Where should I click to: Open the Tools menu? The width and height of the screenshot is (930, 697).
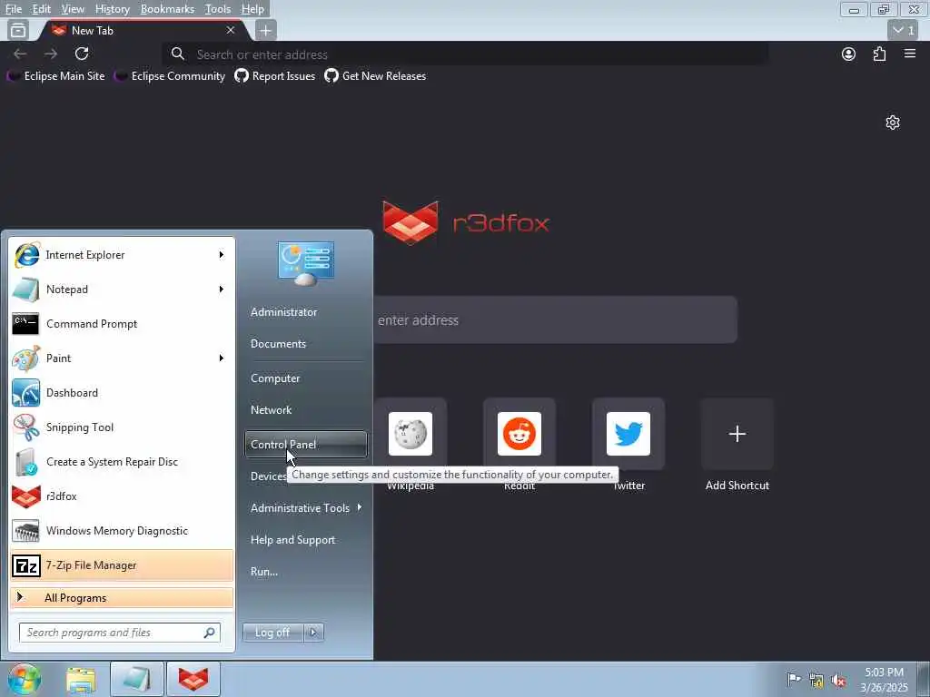(x=217, y=9)
